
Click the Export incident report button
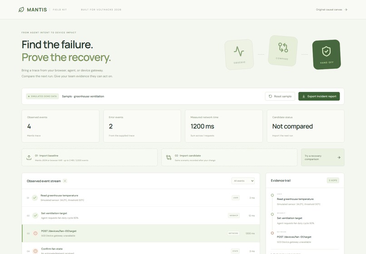pos(319,96)
